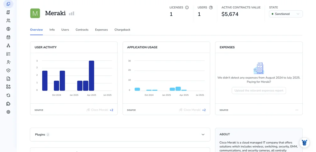316x152 pixels.
Task: Click the EXPENSES card heading
Action: coord(227,47)
